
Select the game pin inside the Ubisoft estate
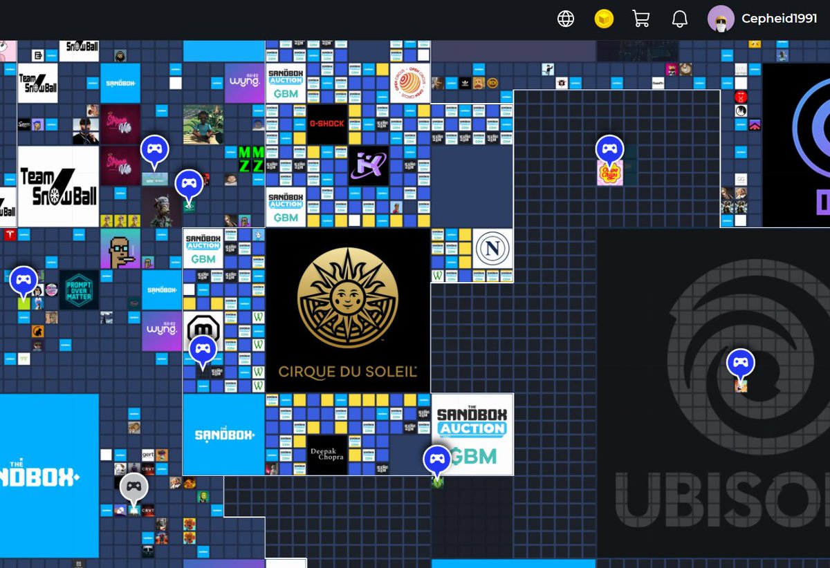pyautogui.click(x=740, y=363)
